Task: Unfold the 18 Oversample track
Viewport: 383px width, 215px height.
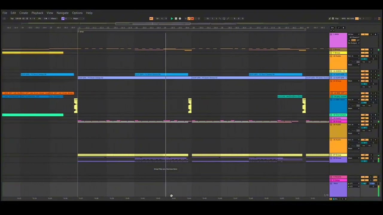Action: click(331, 115)
